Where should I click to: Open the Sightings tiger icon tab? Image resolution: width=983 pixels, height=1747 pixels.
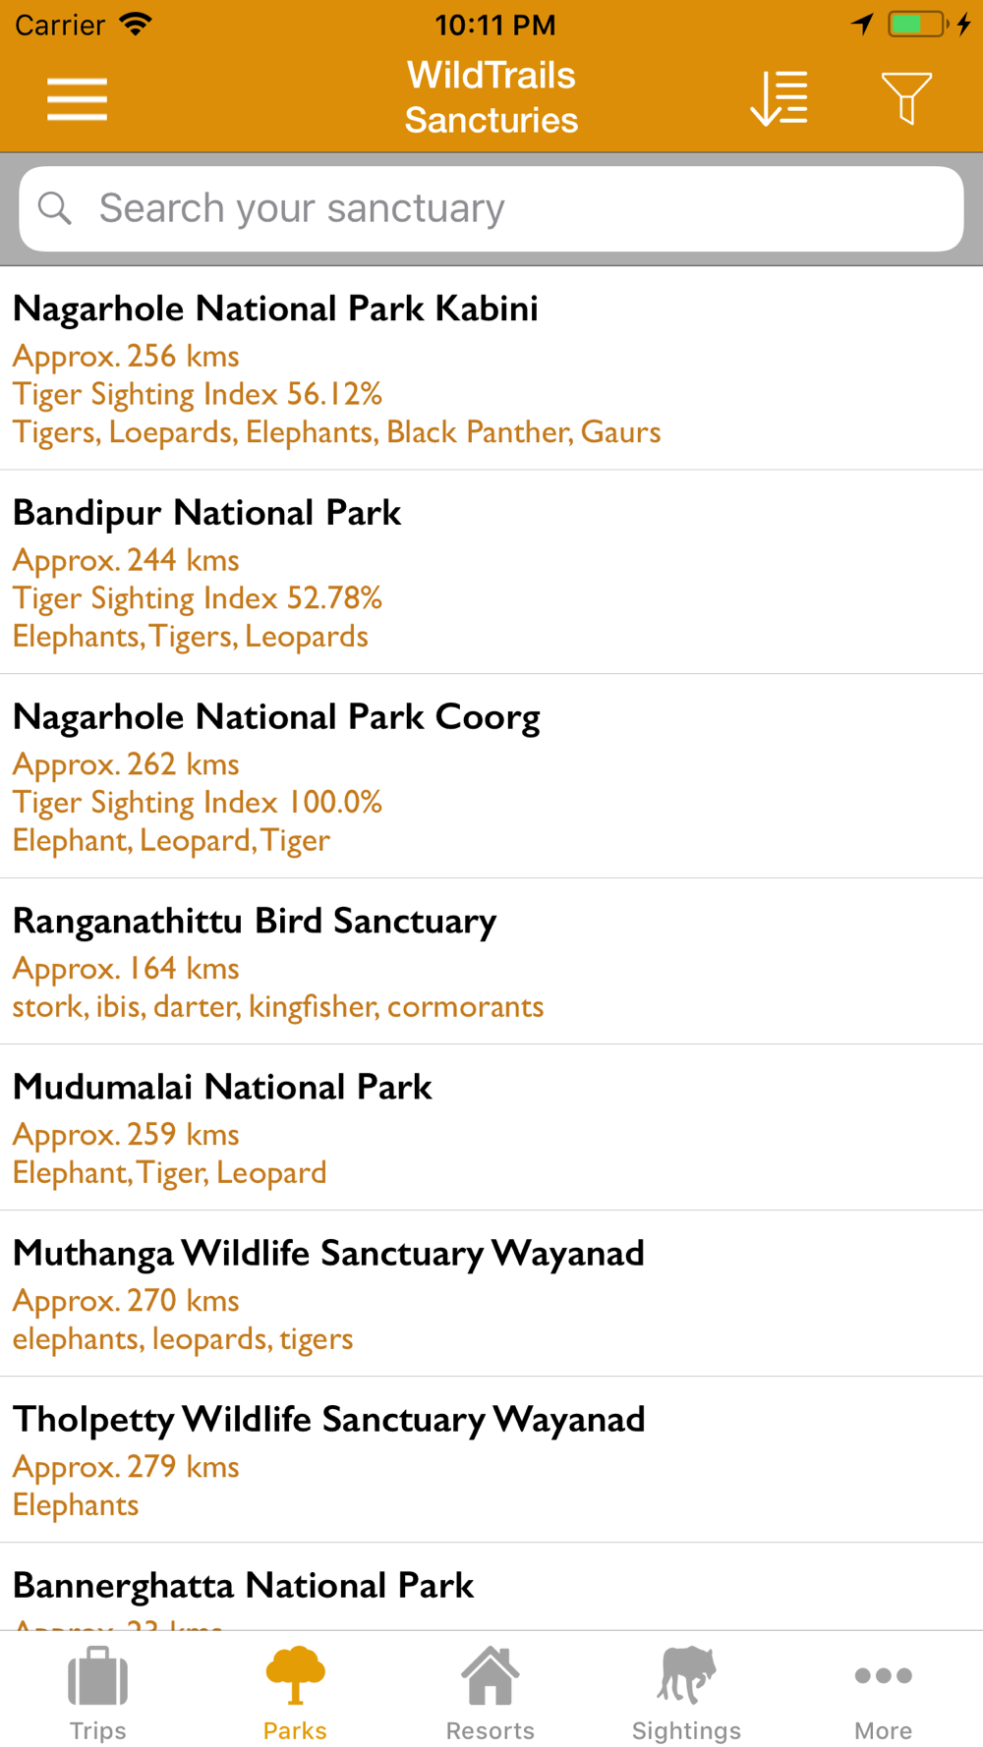[686, 1690]
